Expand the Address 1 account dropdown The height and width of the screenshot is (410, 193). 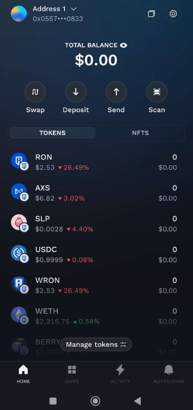[74, 9]
